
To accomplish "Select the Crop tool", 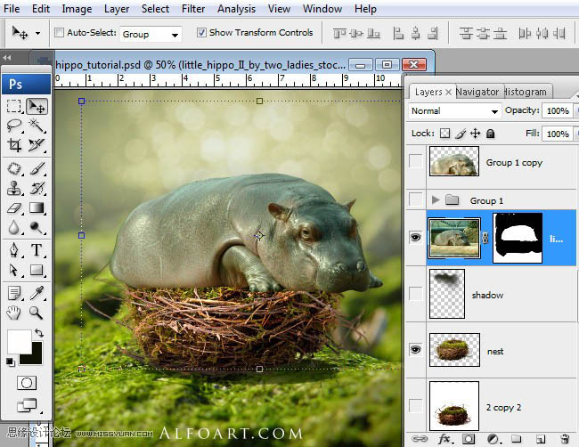I will pyautogui.click(x=14, y=145).
